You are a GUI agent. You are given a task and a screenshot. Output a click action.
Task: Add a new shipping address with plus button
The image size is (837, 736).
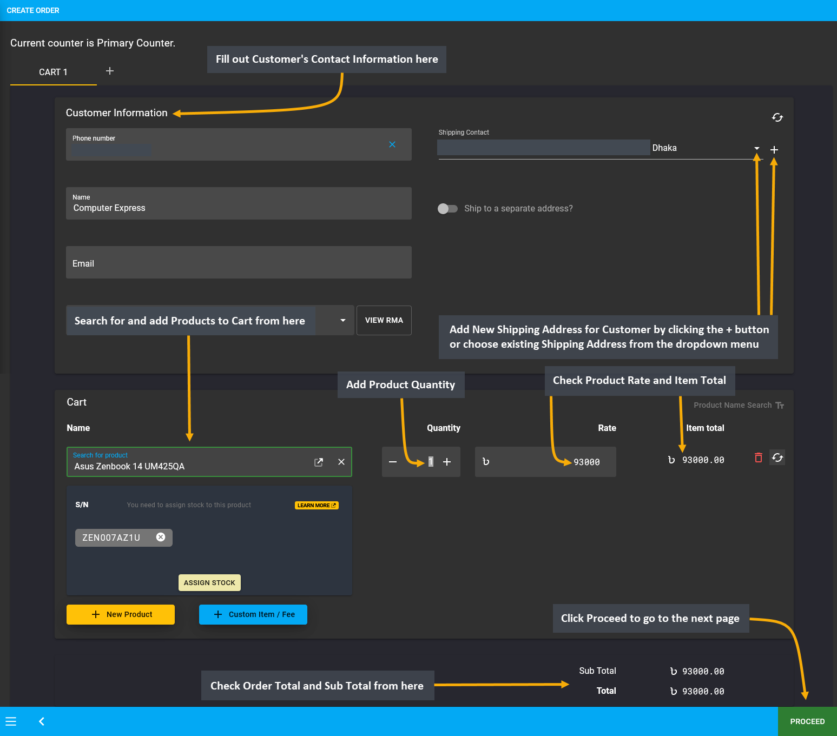[774, 150]
